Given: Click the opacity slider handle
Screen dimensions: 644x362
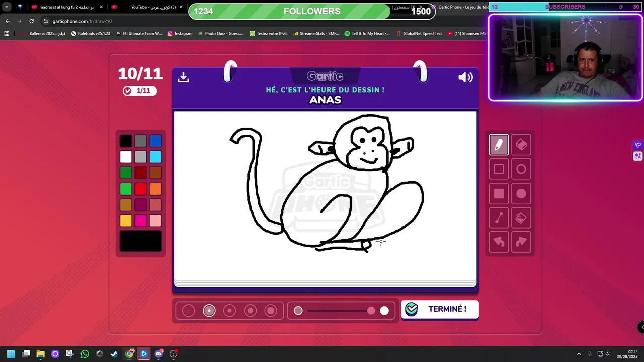Looking at the screenshot, I should (x=371, y=311).
